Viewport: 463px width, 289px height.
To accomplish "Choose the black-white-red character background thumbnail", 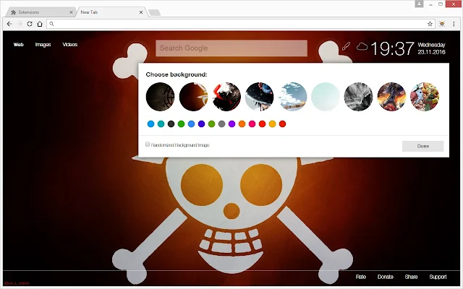I will coord(226,97).
